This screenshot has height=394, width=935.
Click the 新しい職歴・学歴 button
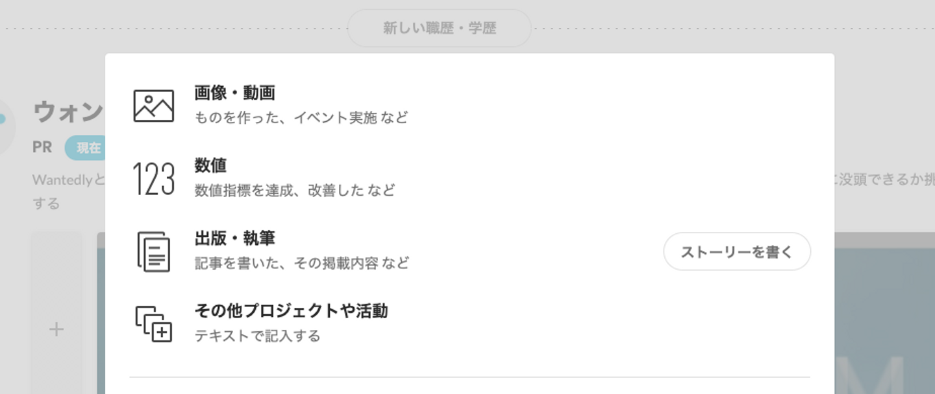[x=440, y=29]
